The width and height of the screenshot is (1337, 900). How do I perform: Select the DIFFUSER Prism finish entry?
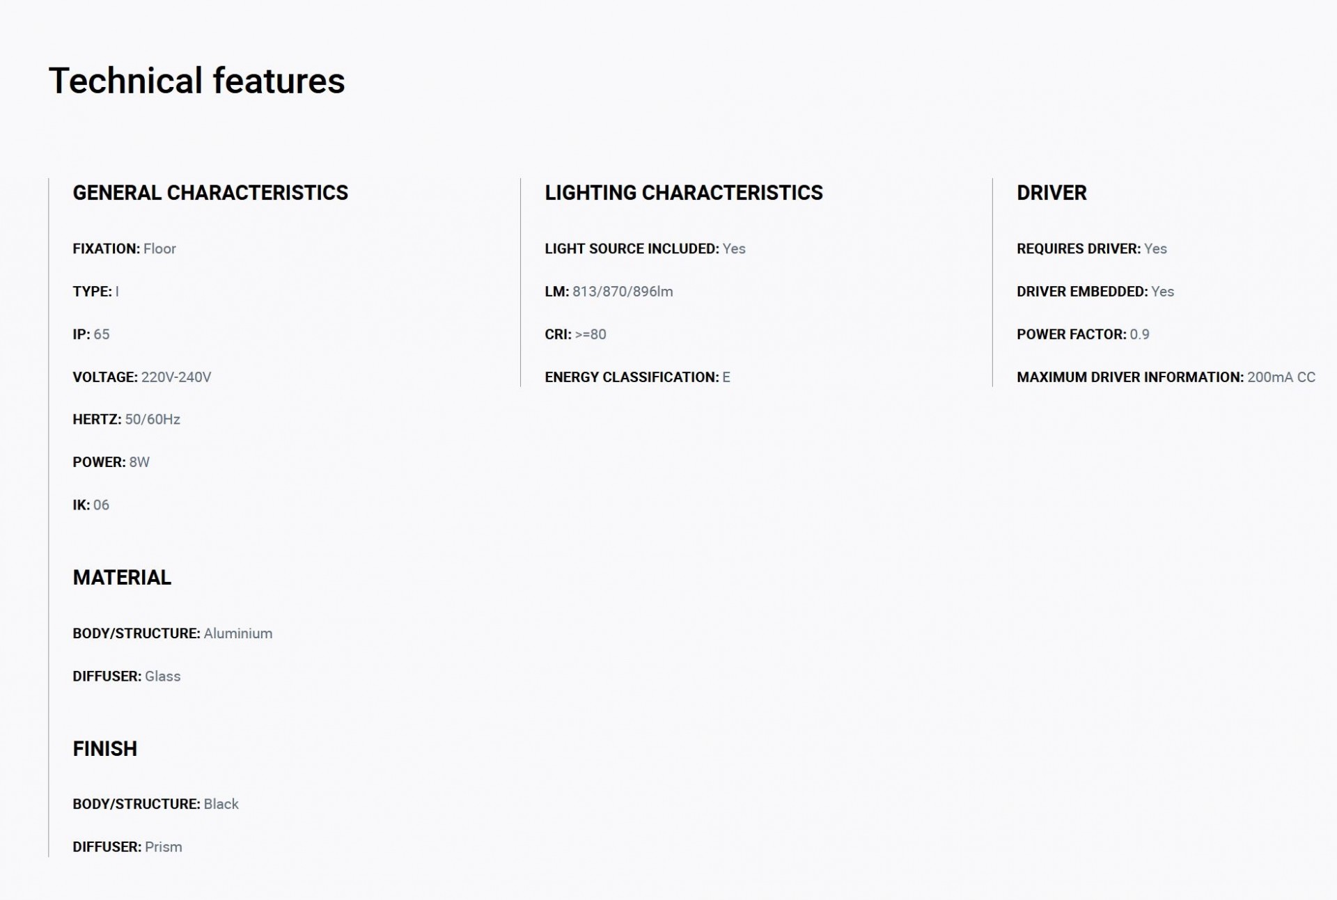(x=127, y=847)
